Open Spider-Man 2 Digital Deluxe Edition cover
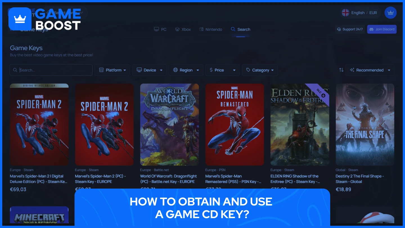 click(39, 124)
